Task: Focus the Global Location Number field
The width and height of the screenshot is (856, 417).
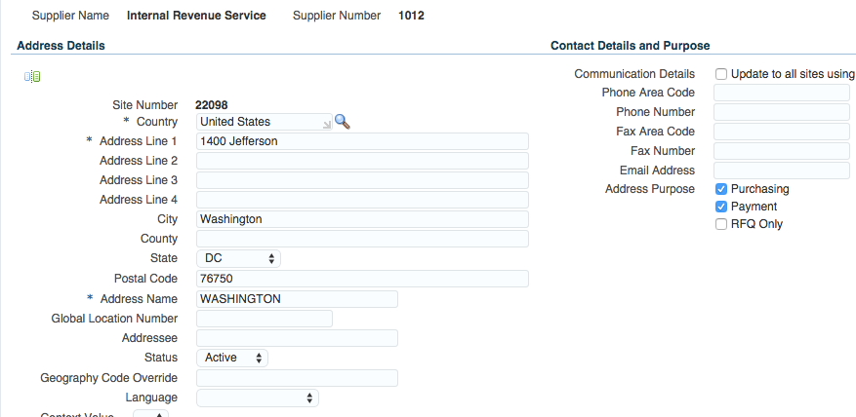Action: tap(265, 319)
